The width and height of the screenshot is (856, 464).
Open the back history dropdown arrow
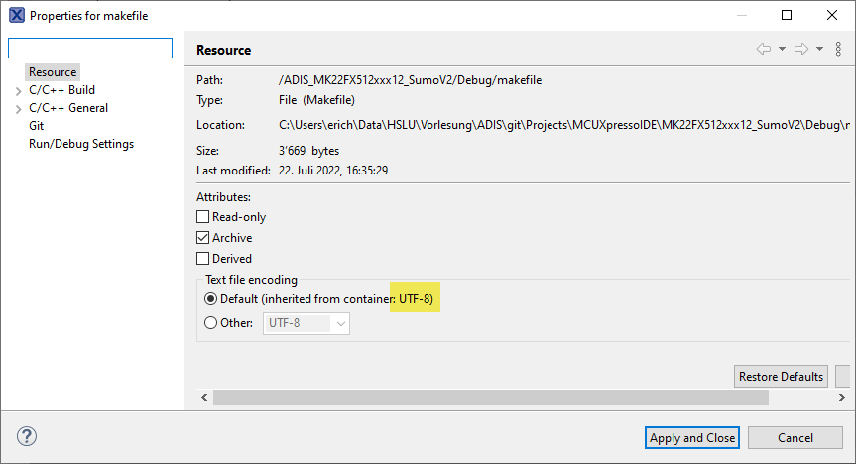click(x=782, y=49)
